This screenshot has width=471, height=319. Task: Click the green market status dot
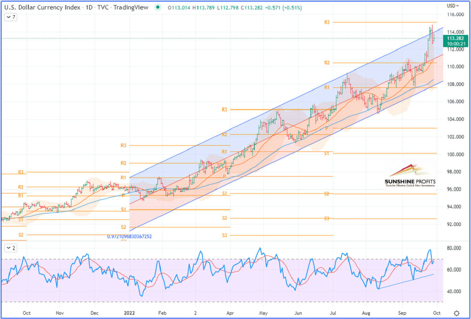point(157,7)
